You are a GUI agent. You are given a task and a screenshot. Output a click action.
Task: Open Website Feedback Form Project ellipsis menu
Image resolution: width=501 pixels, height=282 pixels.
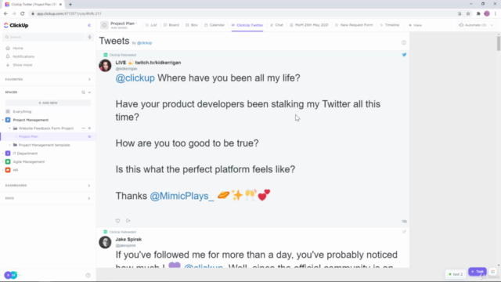click(84, 128)
